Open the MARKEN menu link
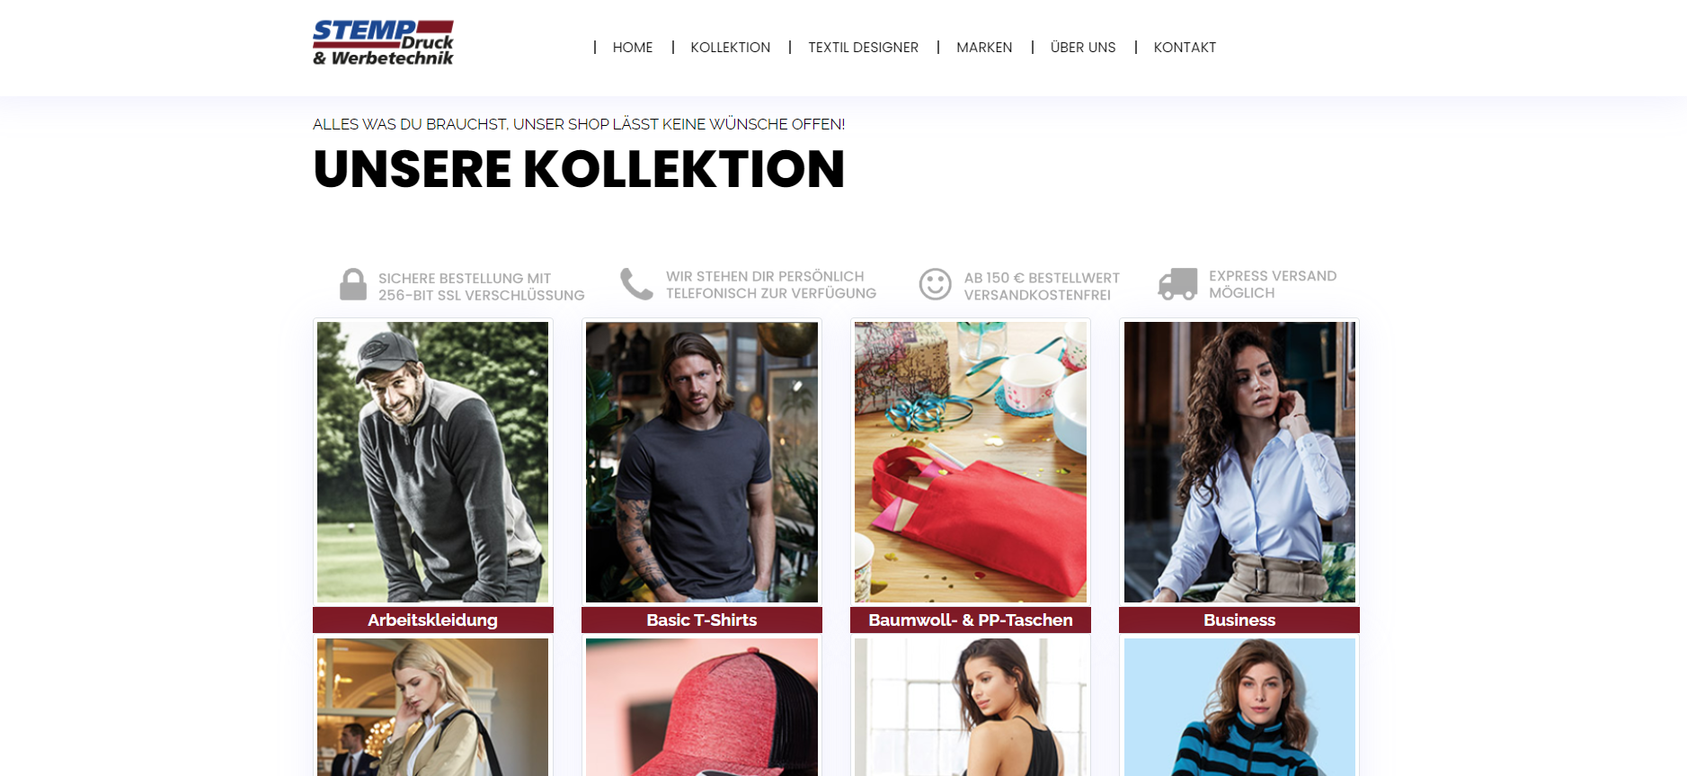This screenshot has height=776, width=1687. (984, 48)
